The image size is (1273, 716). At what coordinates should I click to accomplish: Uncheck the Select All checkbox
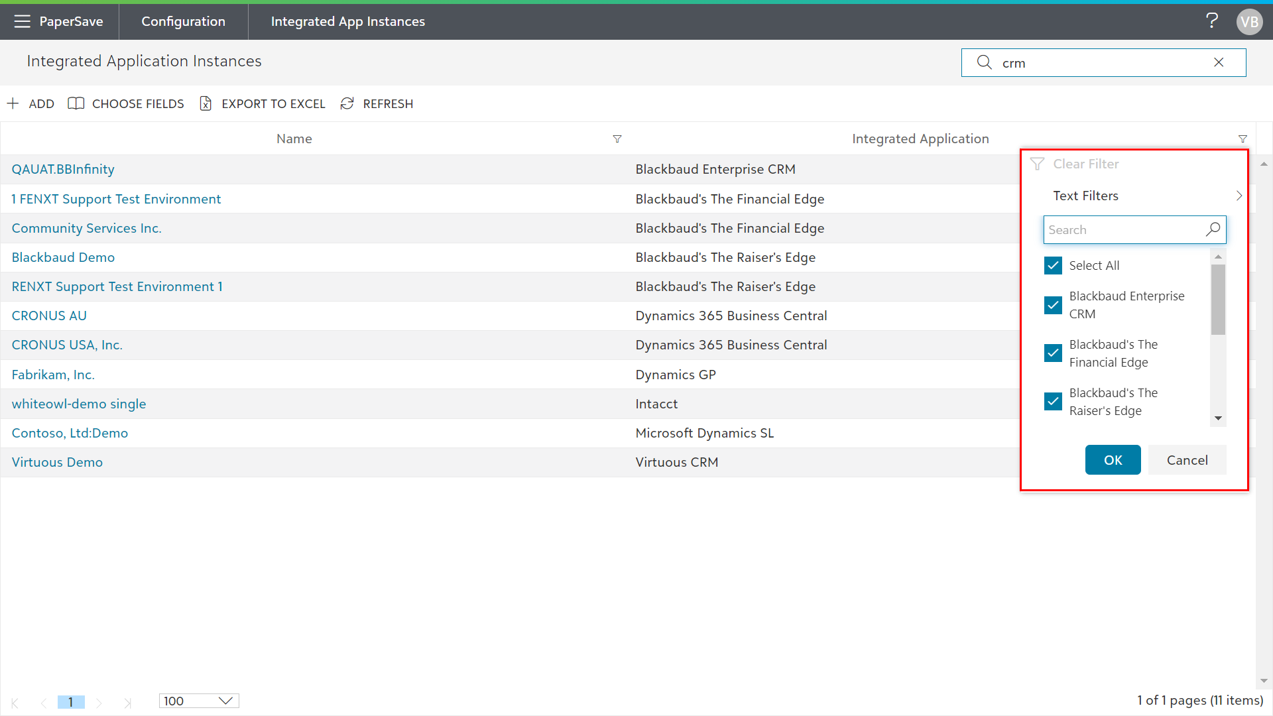pyautogui.click(x=1053, y=265)
